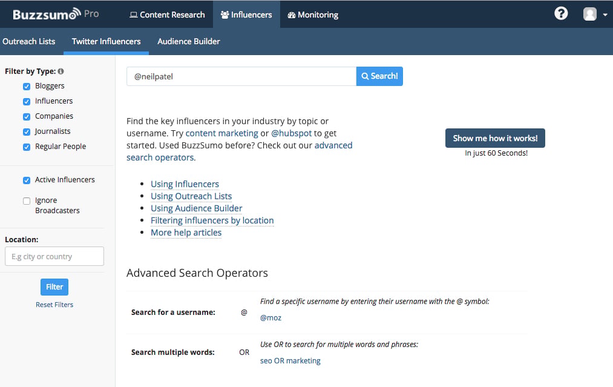Click the Advanced Search Operators heading
Screen dimensions: 613x387
click(x=197, y=273)
